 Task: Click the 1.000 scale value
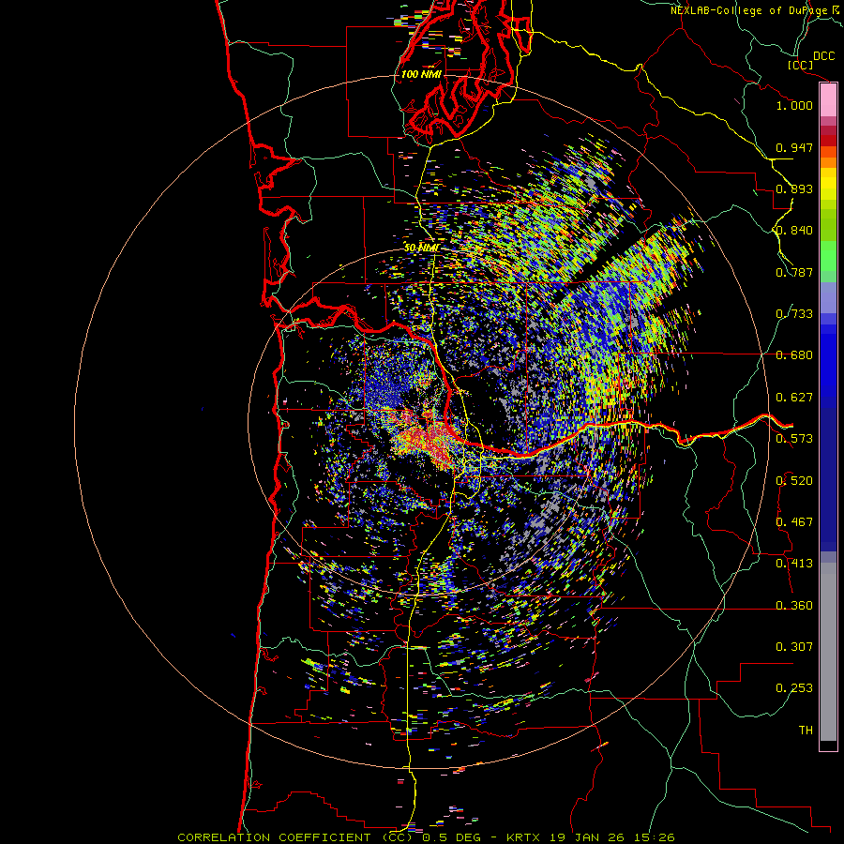click(794, 105)
